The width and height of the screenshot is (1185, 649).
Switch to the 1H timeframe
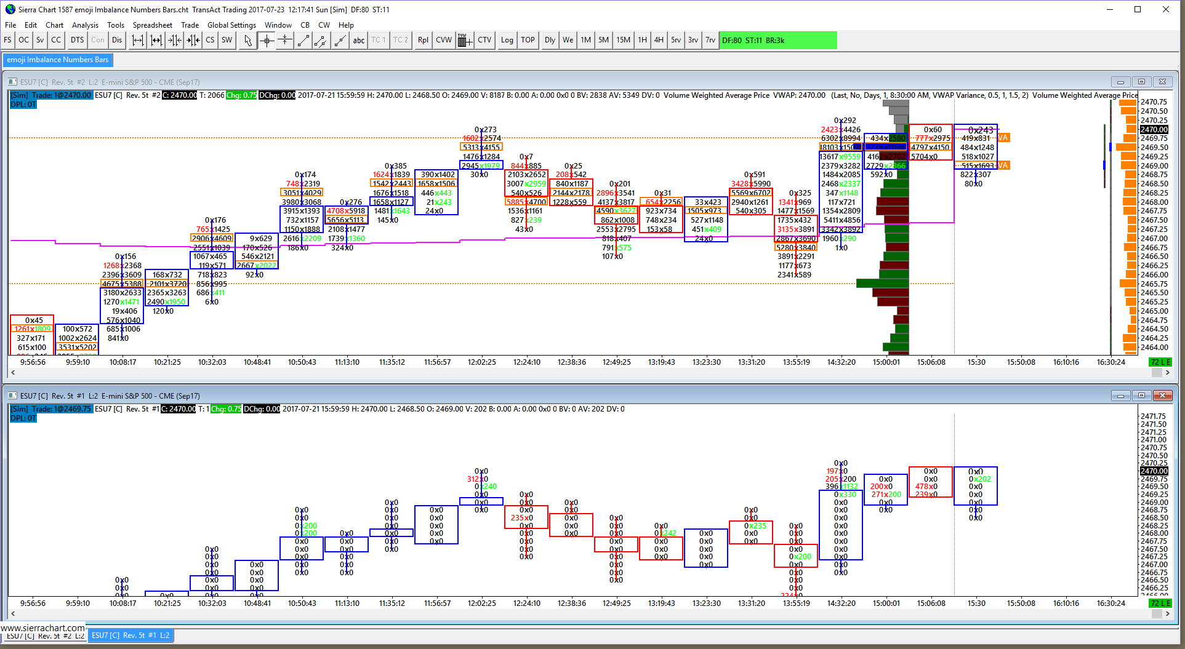(x=642, y=40)
